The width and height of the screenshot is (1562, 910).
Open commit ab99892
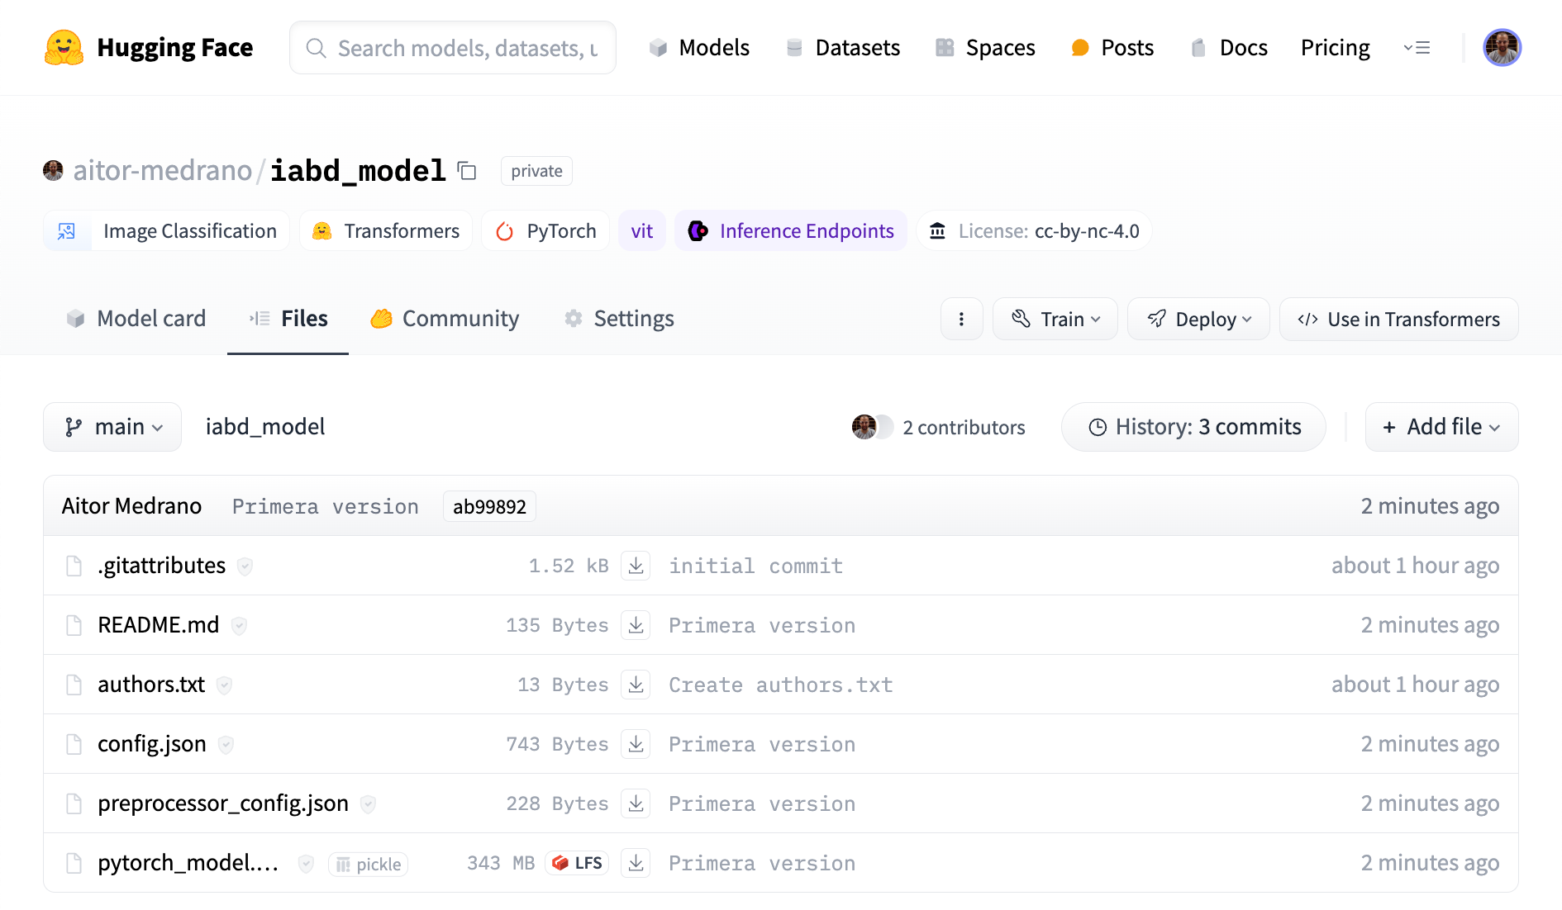(489, 506)
